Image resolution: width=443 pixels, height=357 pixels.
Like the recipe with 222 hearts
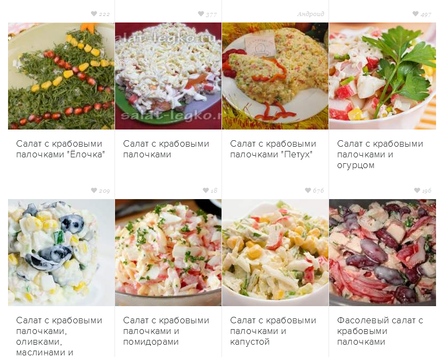click(x=94, y=14)
